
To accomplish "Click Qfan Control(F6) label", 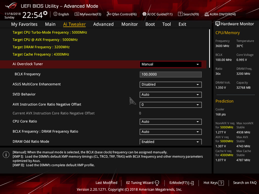I will pyautogui.click(x=124, y=14).
